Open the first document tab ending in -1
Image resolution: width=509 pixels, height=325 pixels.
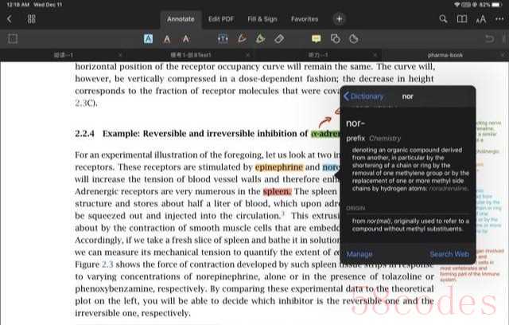coord(64,55)
